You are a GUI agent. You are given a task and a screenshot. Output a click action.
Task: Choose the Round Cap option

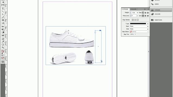click(x=145, y=13)
